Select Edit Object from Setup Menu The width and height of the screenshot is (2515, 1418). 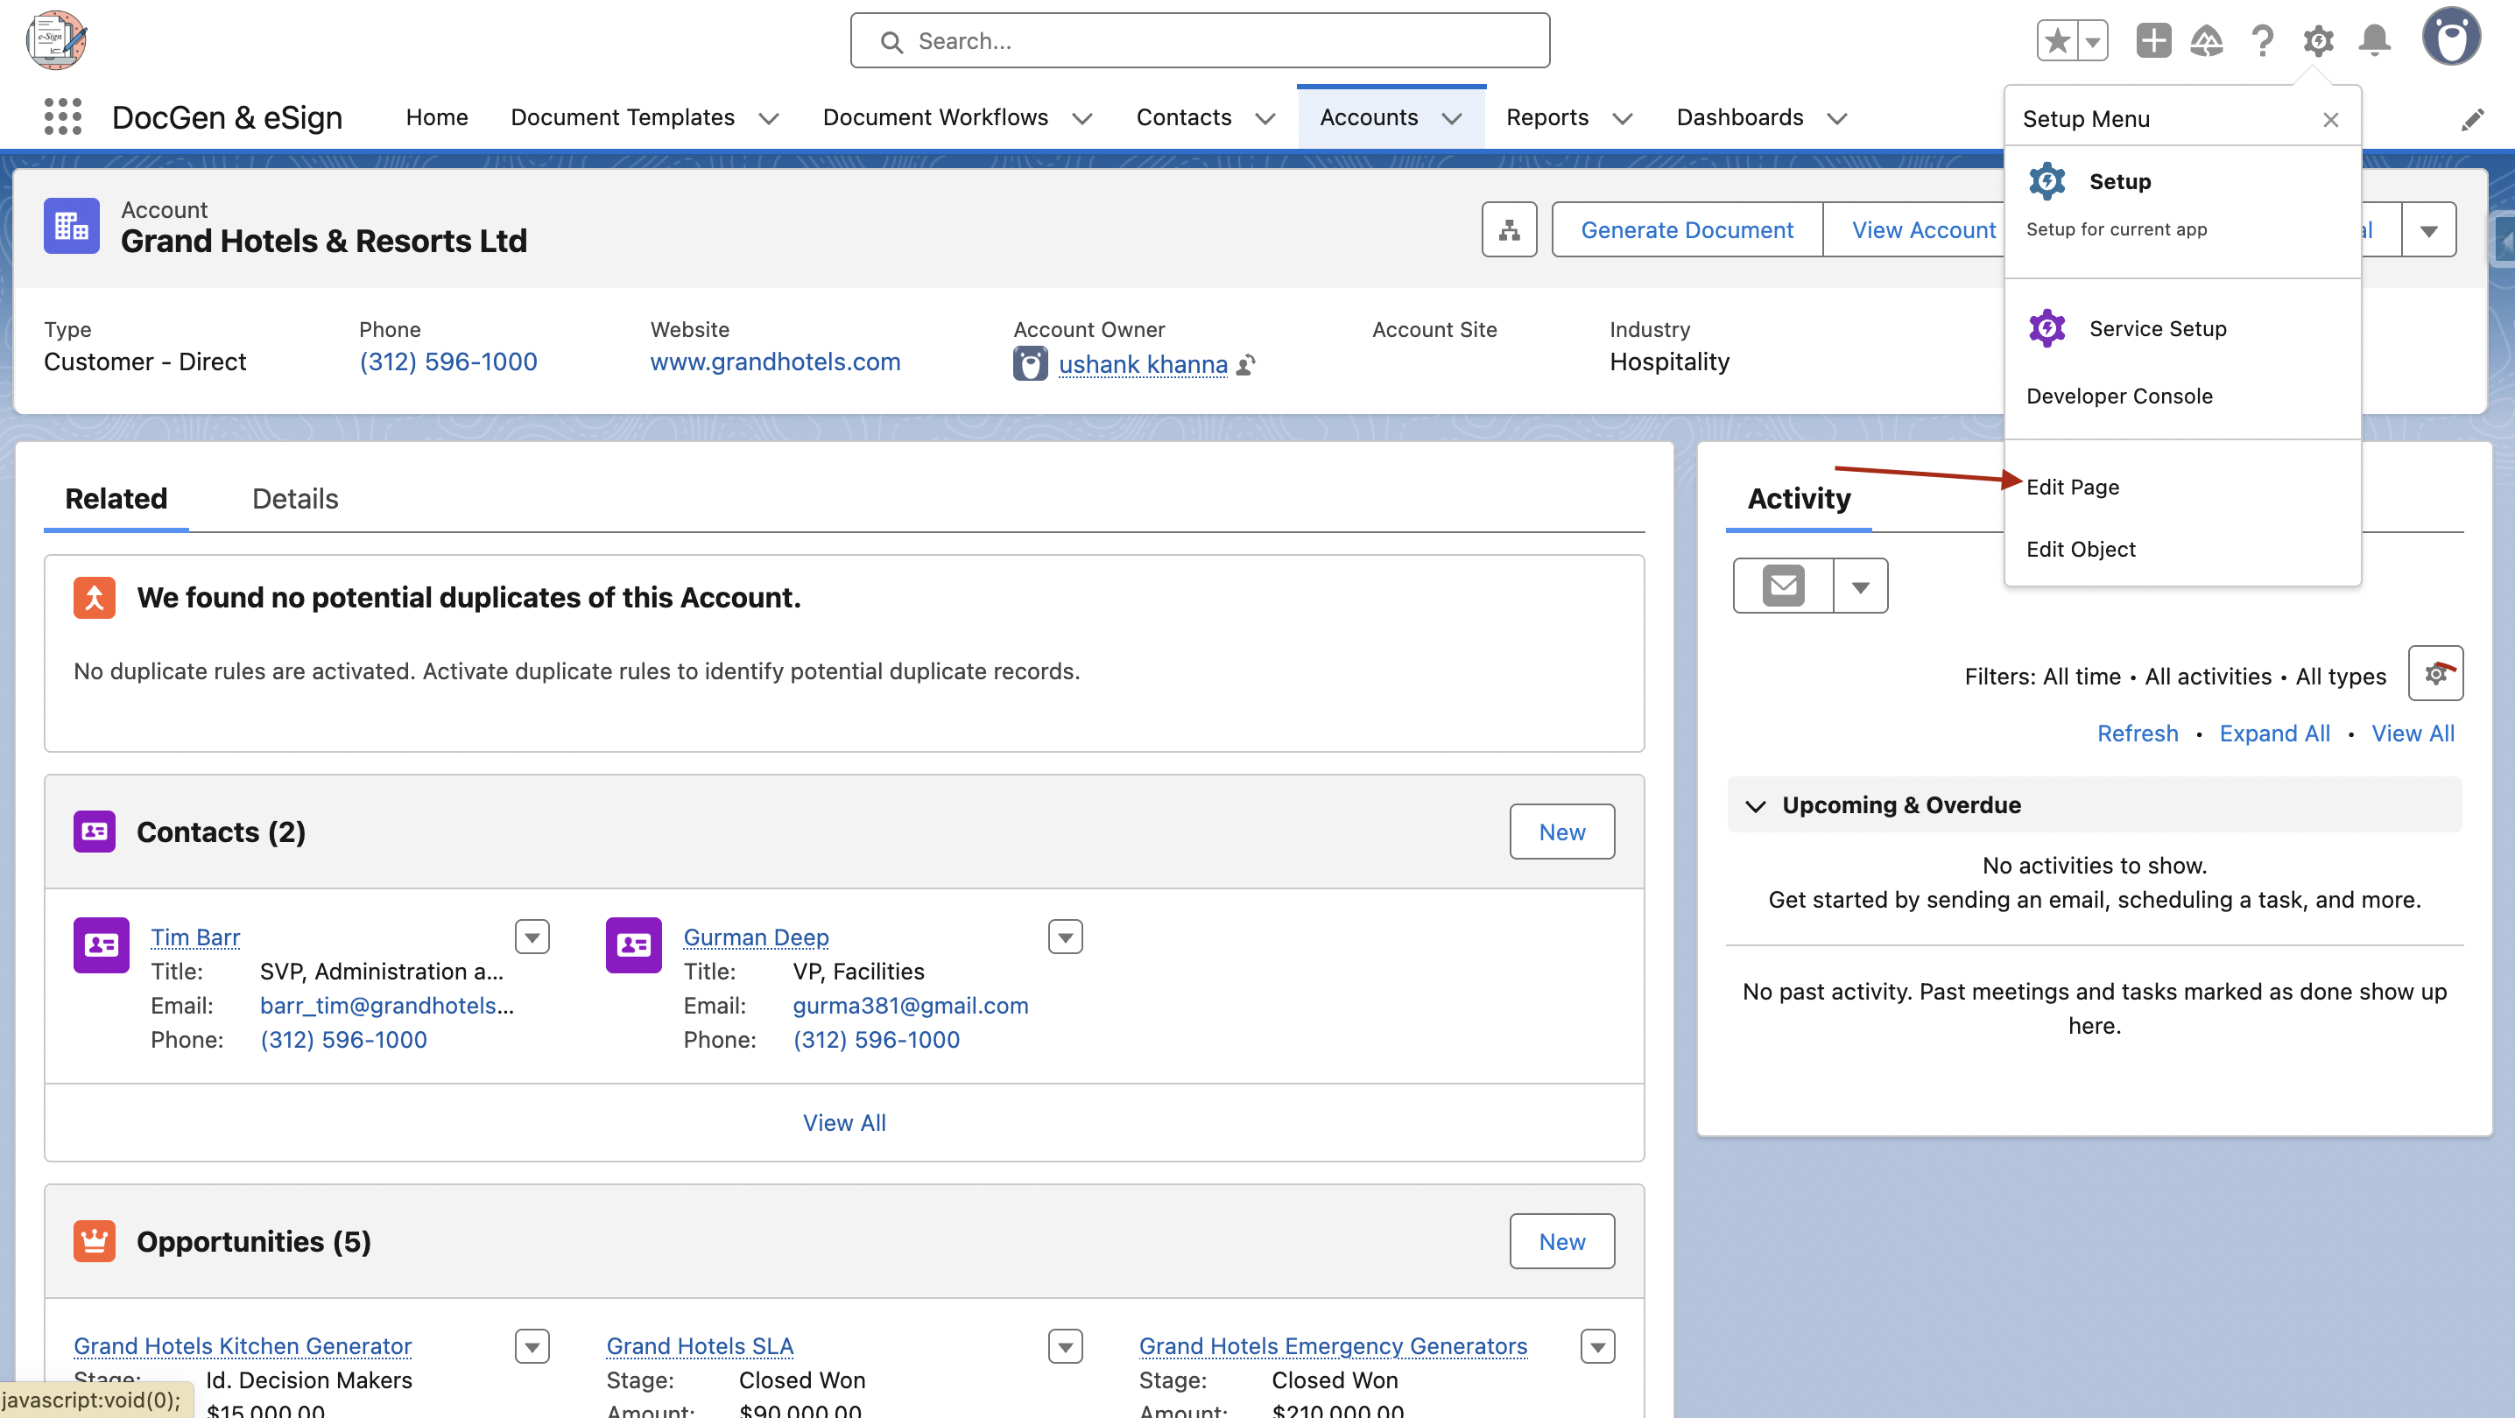pos(2080,549)
